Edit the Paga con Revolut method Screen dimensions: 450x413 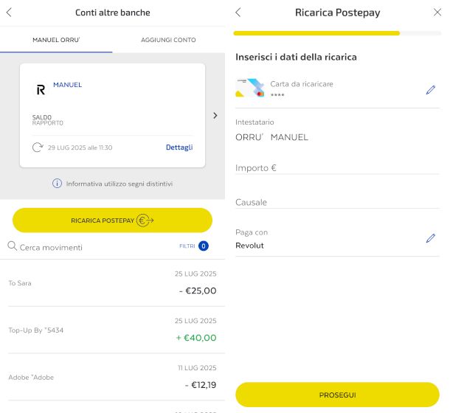(x=431, y=238)
